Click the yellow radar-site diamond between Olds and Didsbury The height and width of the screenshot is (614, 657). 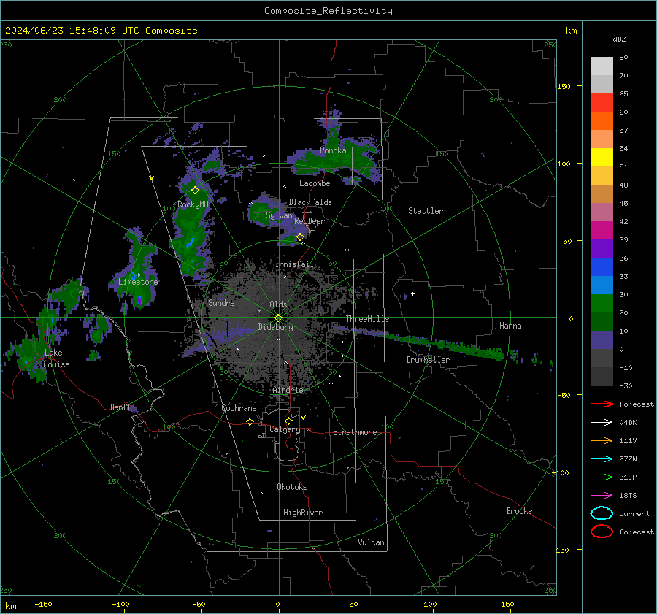click(278, 318)
